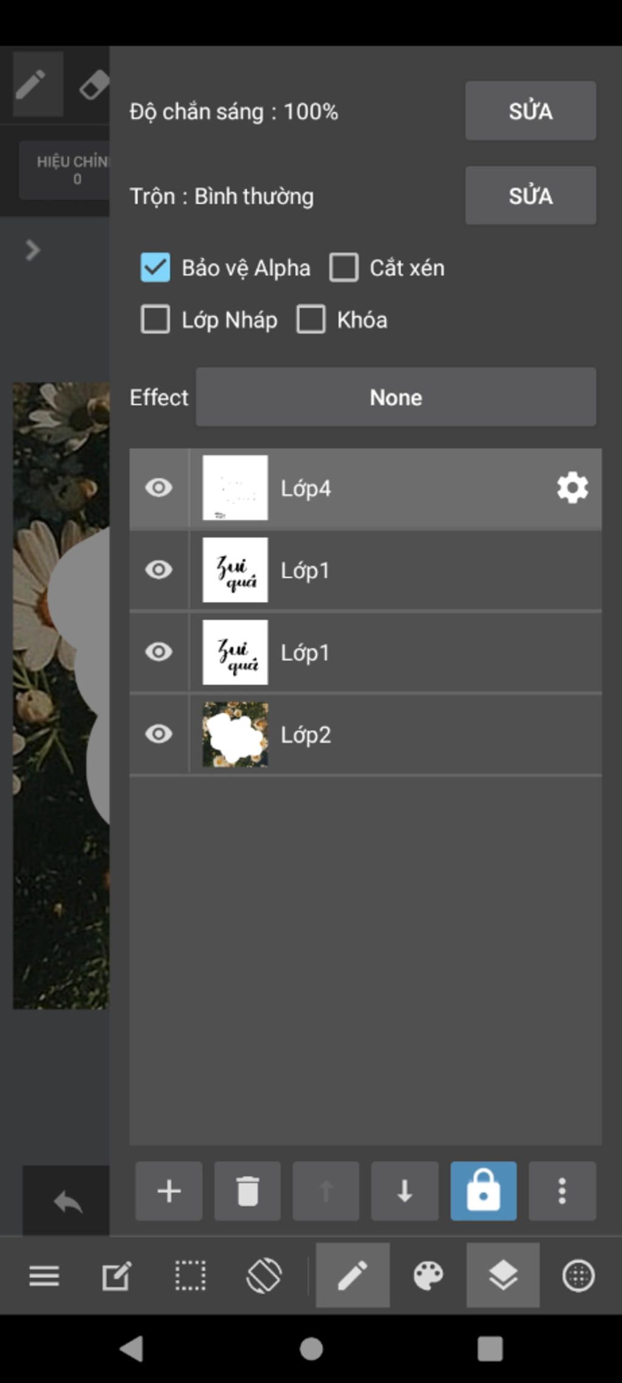Image resolution: width=622 pixels, height=1383 pixels.
Task: Check the Khóa checkbox
Action: 311,319
